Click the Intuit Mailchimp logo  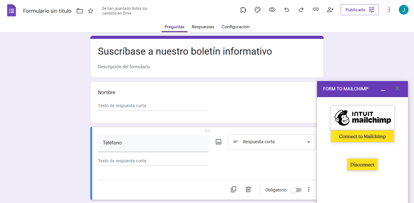pyautogui.click(x=362, y=118)
